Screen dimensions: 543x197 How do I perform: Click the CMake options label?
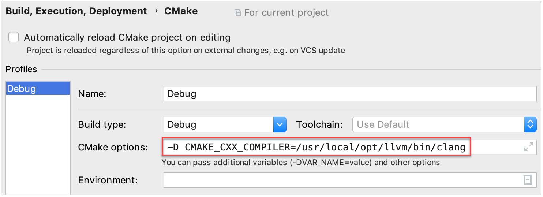(x=113, y=148)
